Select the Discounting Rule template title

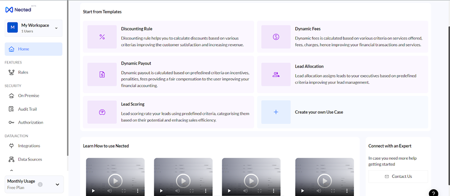click(x=136, y=29)
